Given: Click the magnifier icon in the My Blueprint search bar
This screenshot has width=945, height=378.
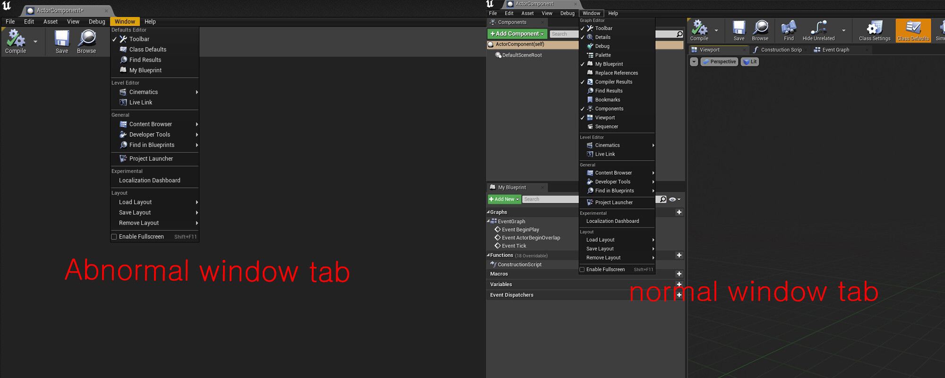Looking at the screenshot, I should 663,199.
